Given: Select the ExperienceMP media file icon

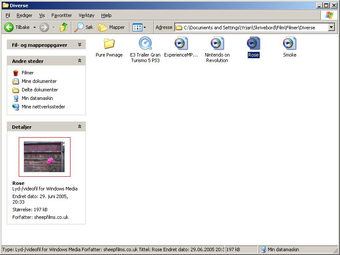Looking at the screenshot, I should point(181,43).
